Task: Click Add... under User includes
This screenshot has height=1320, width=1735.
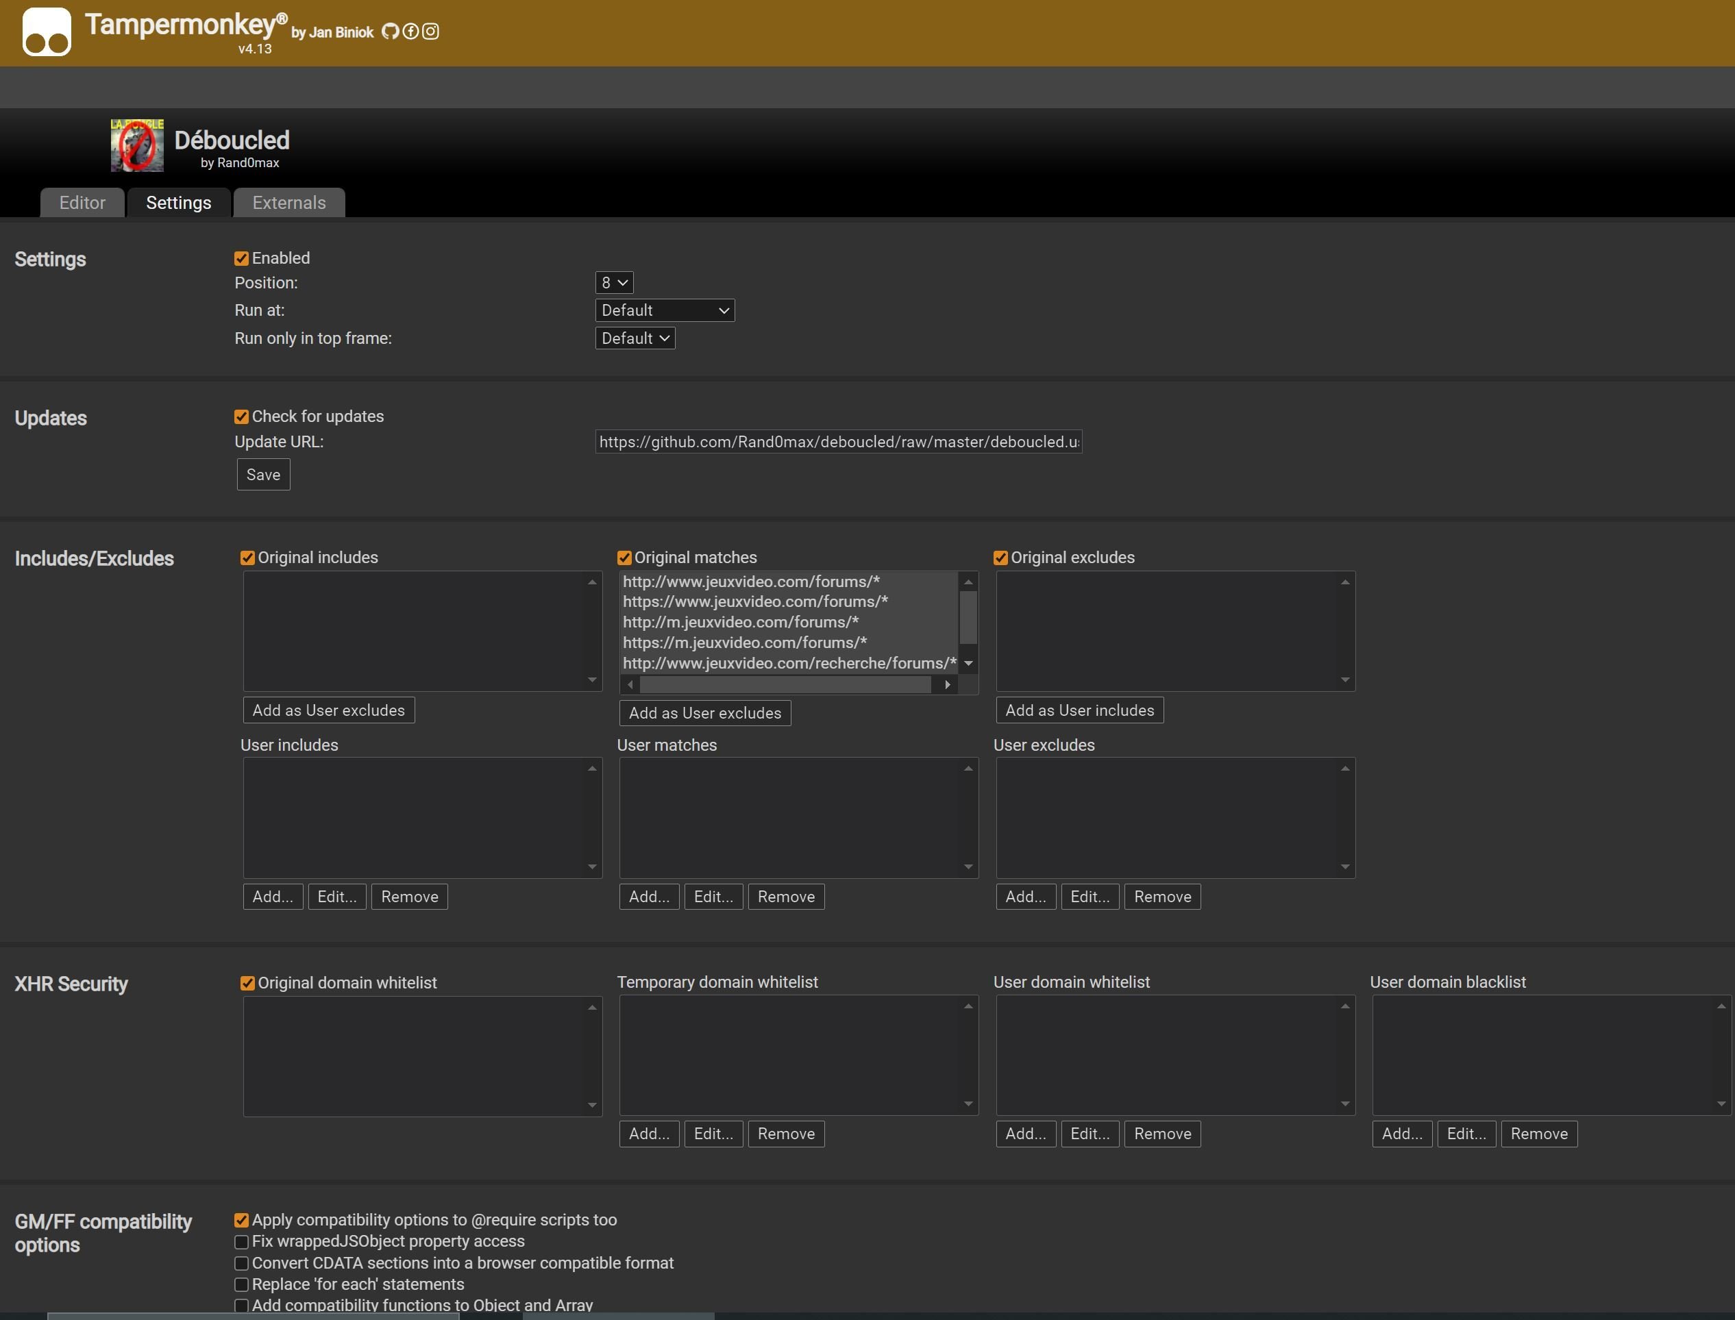Action: pyautogui.click(x=273, y=897)
